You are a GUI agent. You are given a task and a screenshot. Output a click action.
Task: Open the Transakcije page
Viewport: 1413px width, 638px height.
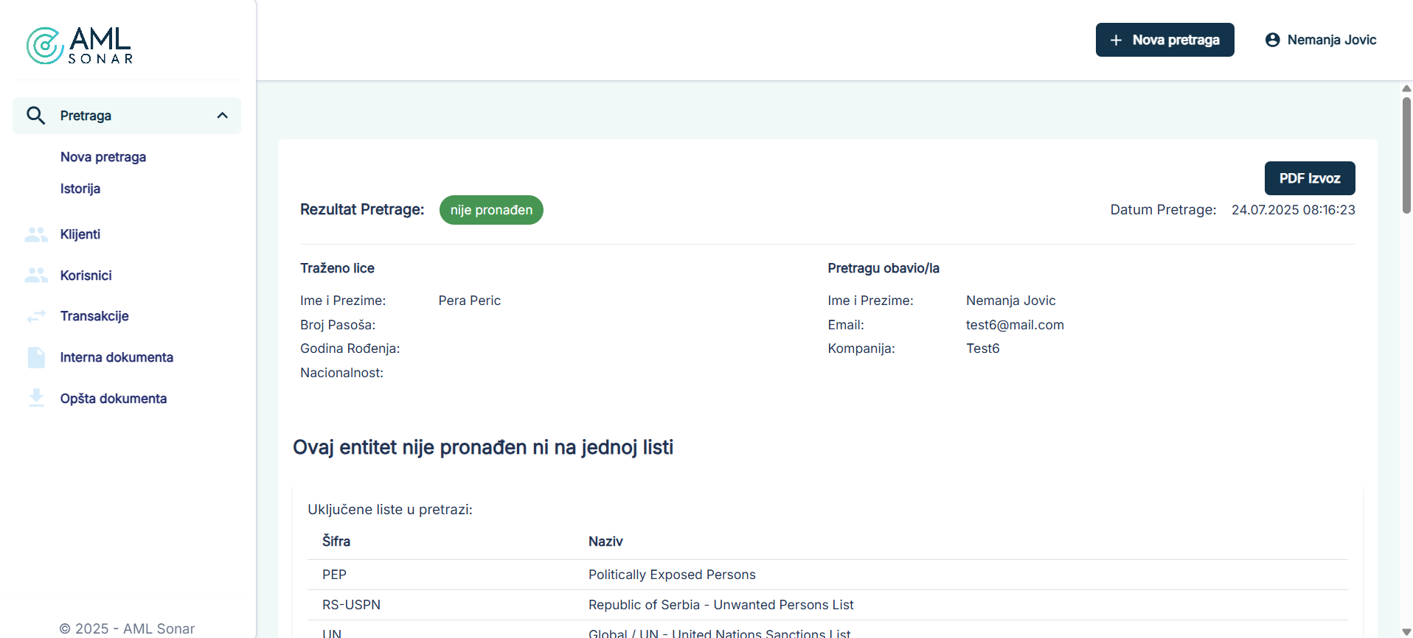(x=94, y=316)
